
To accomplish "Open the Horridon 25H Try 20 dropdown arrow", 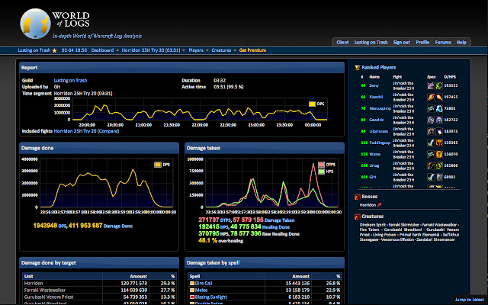I will coord(184,50).
